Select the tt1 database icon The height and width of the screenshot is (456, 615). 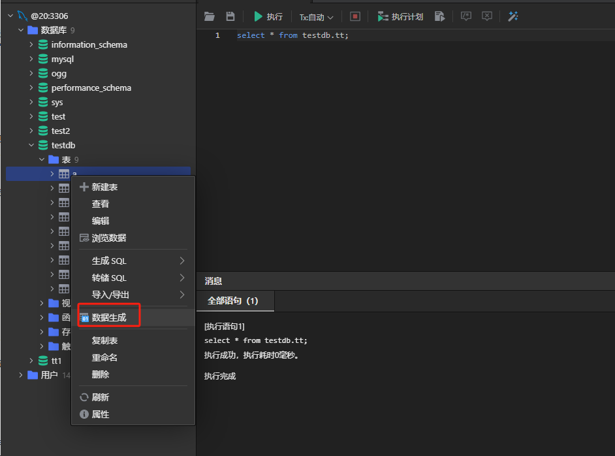[43, 361]
